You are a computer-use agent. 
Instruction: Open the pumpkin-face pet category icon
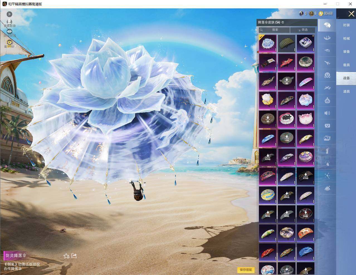point(327,100)
